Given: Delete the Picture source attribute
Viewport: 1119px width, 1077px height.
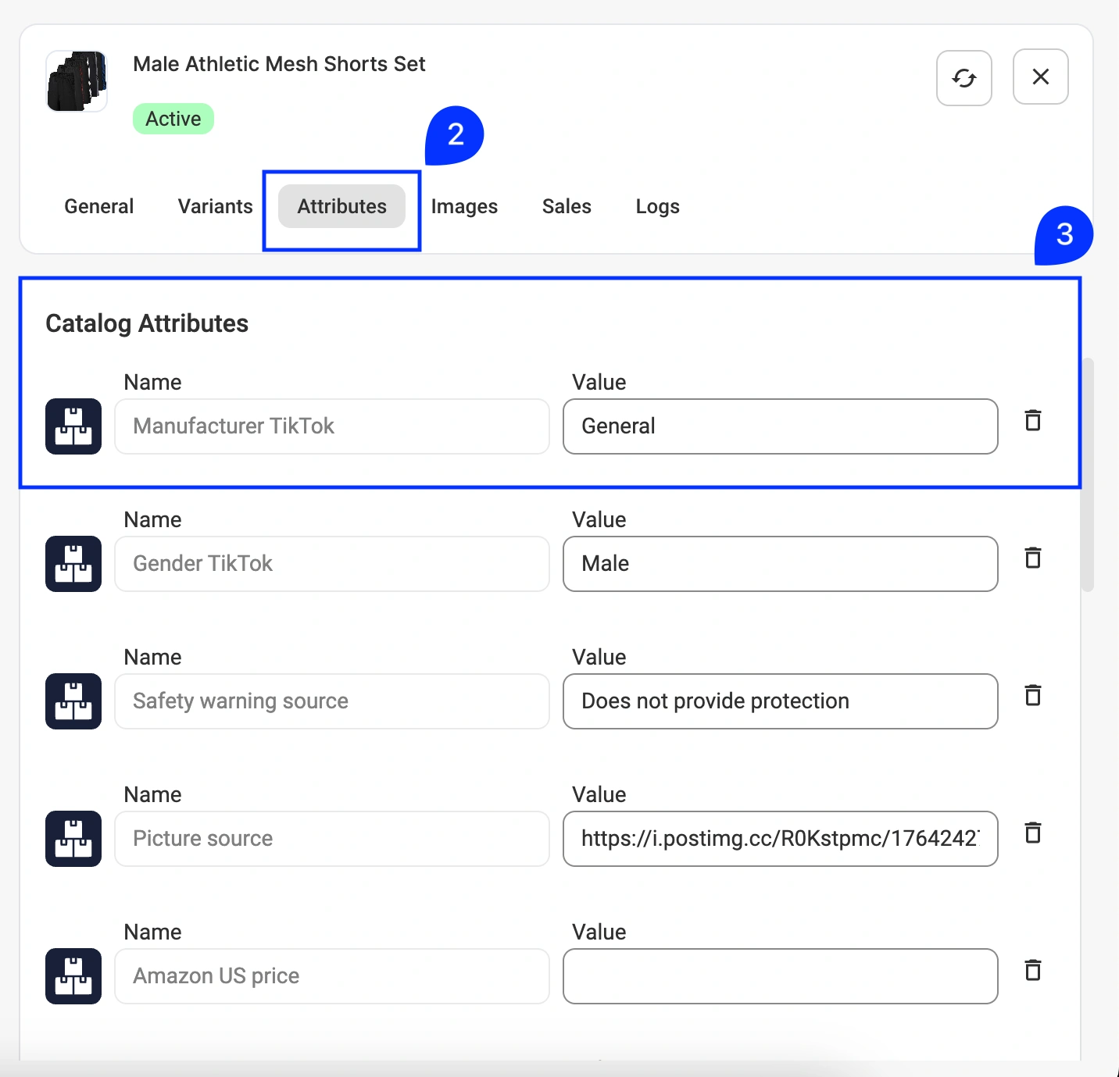Looking at the screenshot, I should [x=1032, y=833].
